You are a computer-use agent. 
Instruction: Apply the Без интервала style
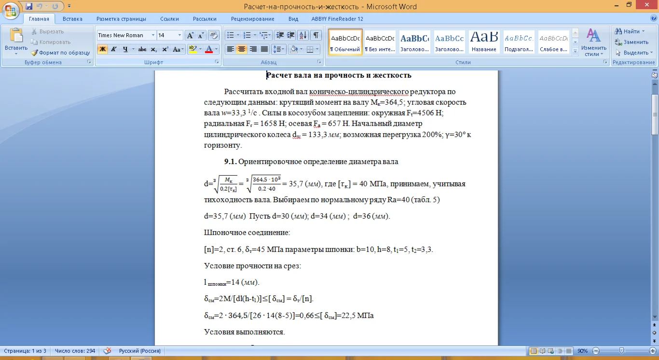pos(380,42)
